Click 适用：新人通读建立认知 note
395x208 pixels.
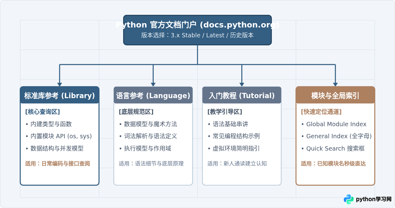(x=237, y=164)
